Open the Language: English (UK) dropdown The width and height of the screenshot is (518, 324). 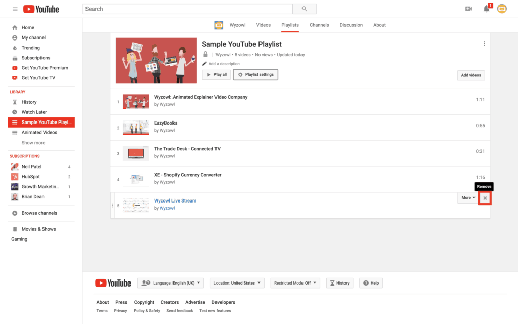point(170,283)
